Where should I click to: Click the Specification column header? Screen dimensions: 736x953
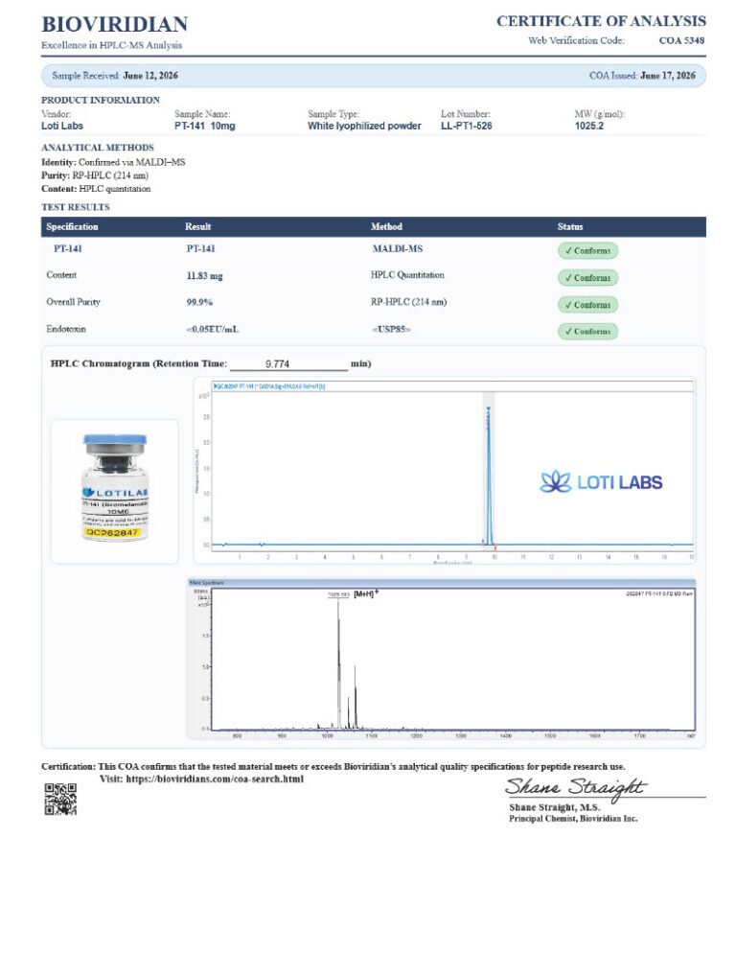click(72, 226)
